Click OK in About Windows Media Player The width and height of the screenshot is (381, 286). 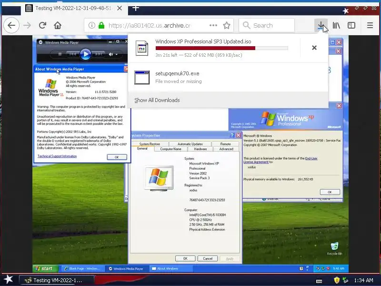pos(117,157)
